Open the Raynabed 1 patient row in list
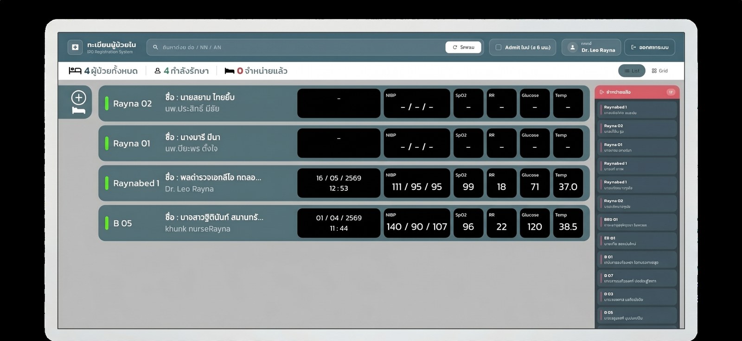 click(344, 183)
